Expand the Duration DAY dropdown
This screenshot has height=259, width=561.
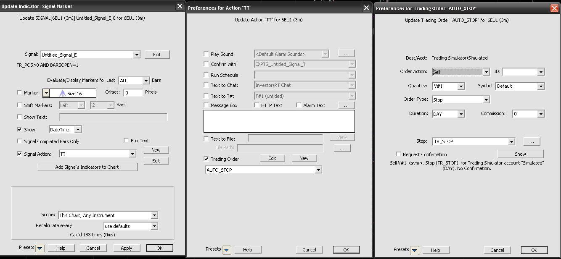coord(461,114)
